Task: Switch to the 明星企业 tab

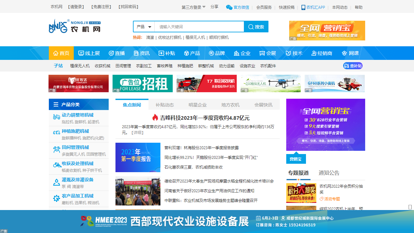Action: [x=198, y=104]
